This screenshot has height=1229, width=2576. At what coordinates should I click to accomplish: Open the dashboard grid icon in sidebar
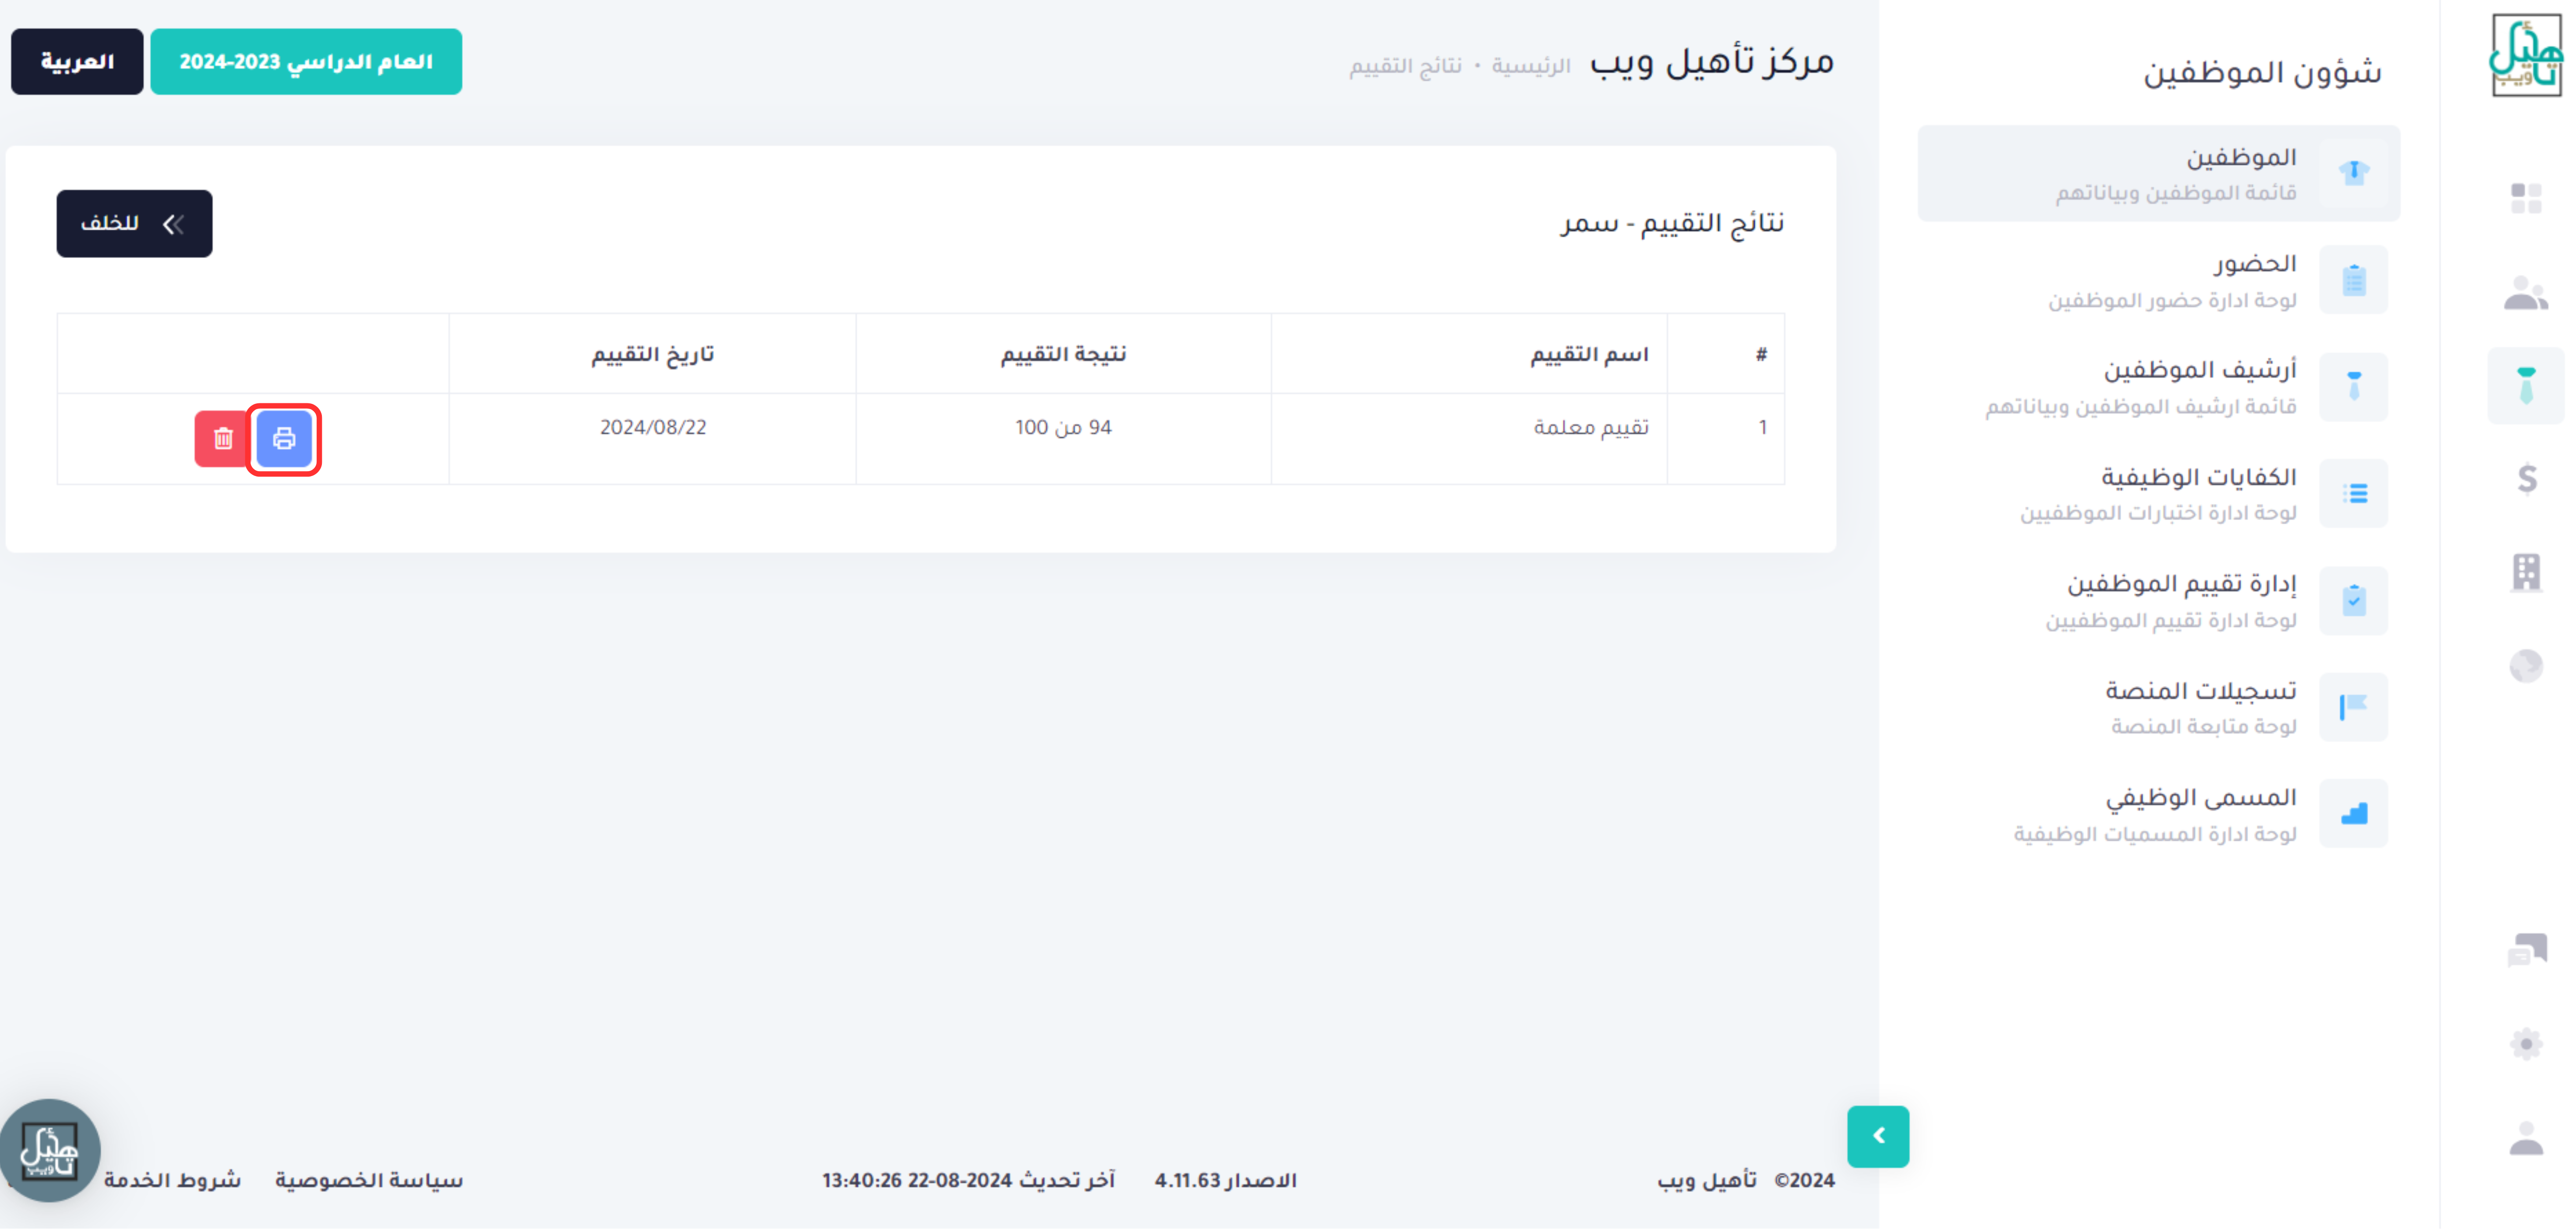[x=2526, y=198]
